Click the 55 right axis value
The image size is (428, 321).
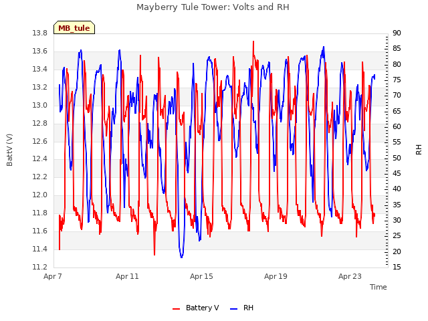397,142
